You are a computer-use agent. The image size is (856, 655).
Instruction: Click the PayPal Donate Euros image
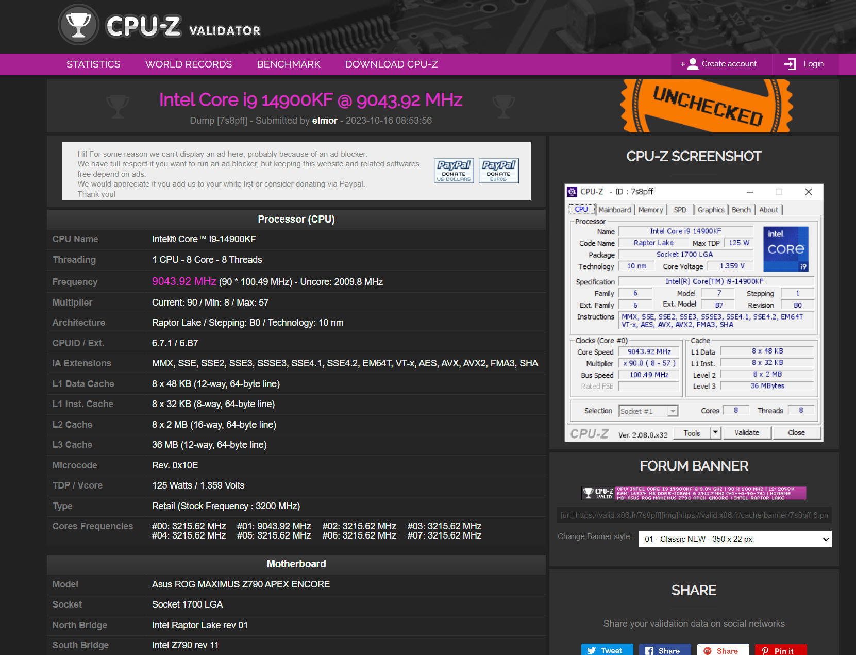[x=498, y=171]
